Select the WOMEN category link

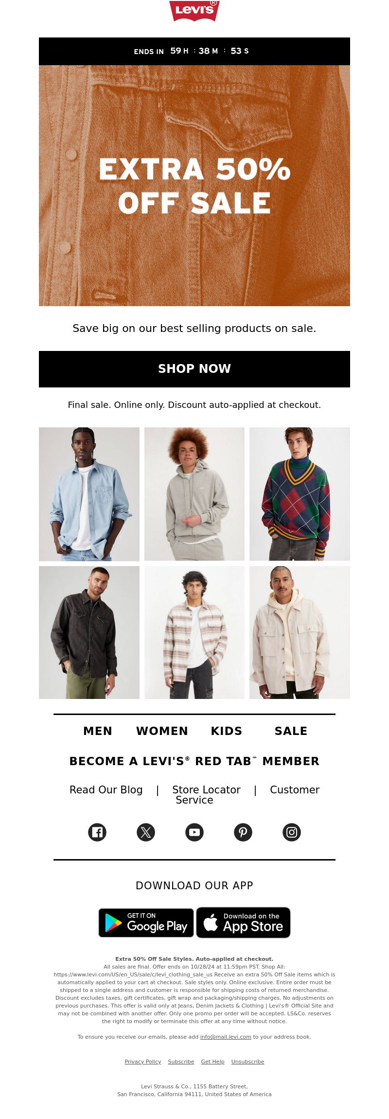coord(162,731)
